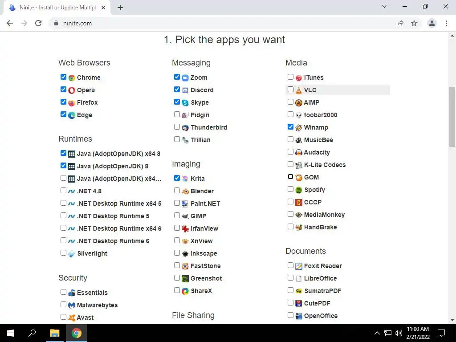Go back to previous page

pyautogui.click(x=10, y=23)
